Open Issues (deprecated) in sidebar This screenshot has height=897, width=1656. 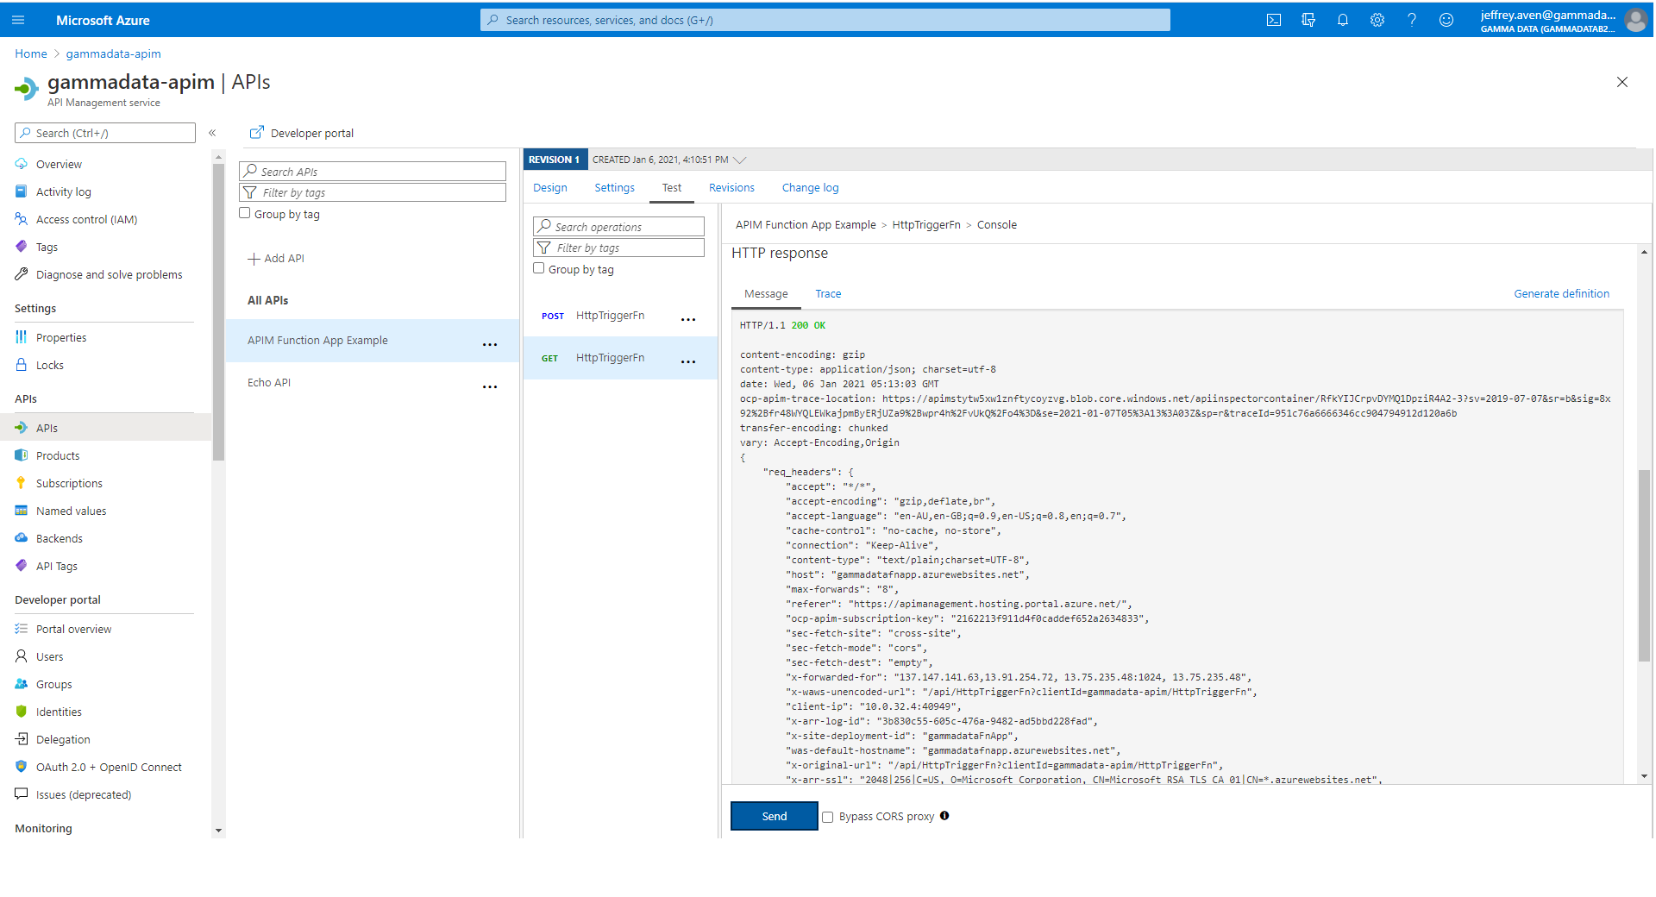coord(83,794)
